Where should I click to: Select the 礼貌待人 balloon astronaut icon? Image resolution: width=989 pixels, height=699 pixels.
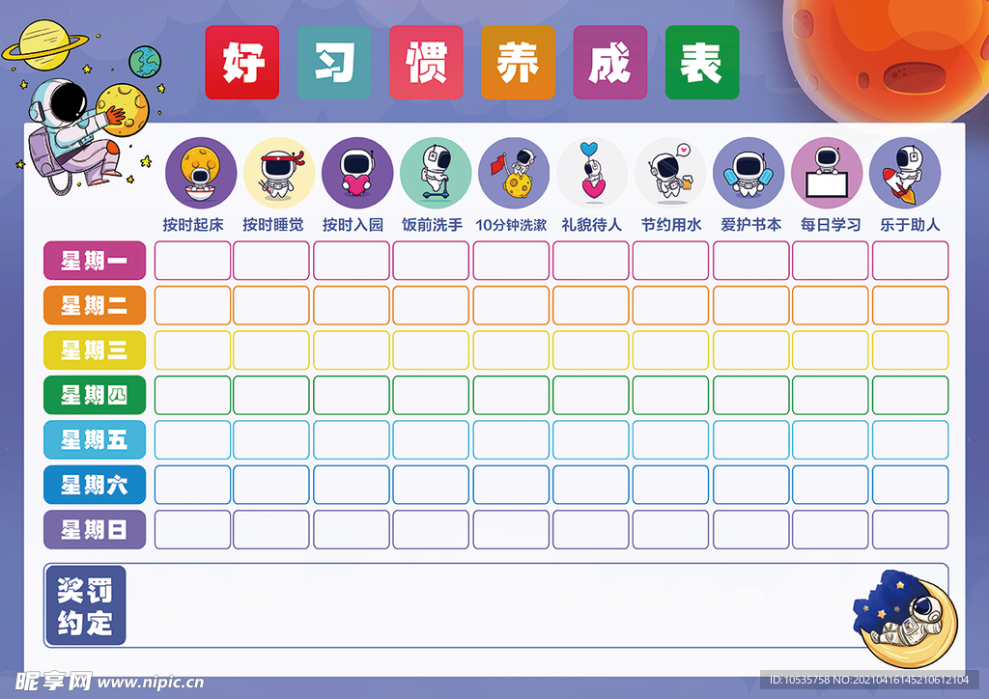[x=592, y=174]
